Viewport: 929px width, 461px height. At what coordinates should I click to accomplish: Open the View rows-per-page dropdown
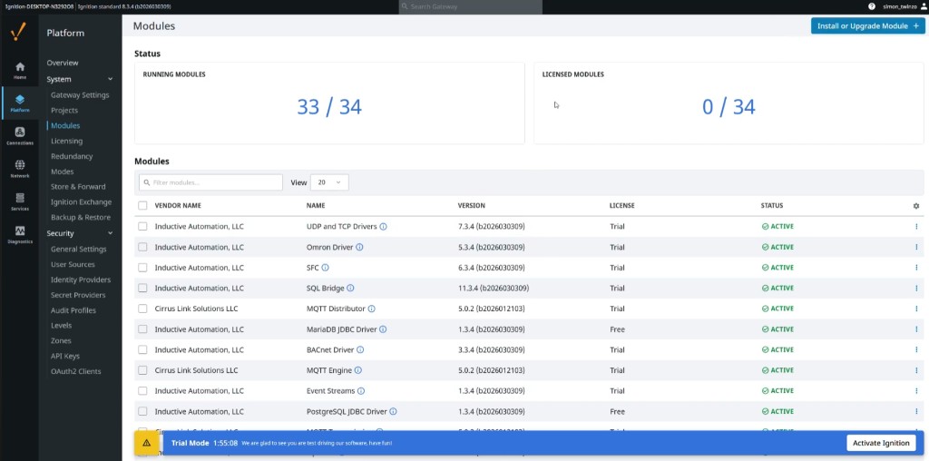(329, 182)
